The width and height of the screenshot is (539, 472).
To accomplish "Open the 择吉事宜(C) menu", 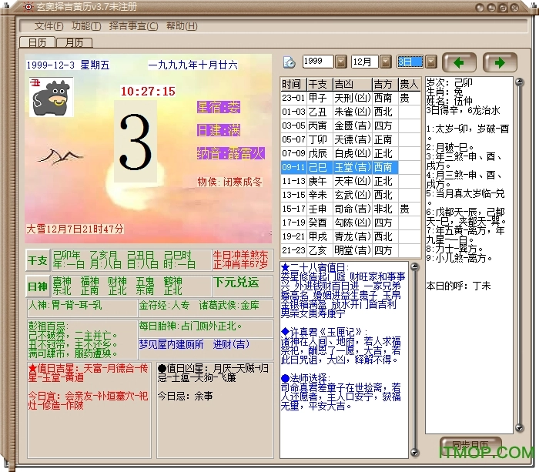I will (133, 25).
